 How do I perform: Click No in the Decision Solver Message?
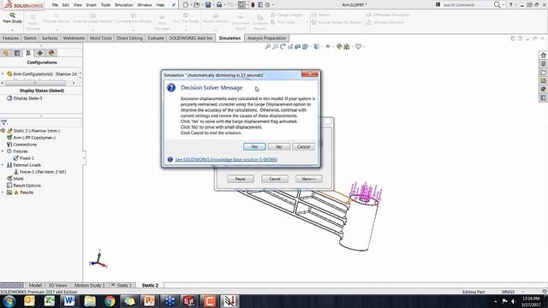(x=279, y=146)
